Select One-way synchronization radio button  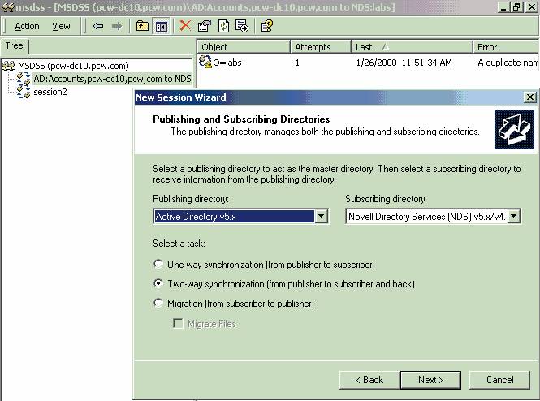[x=158, y=265]
